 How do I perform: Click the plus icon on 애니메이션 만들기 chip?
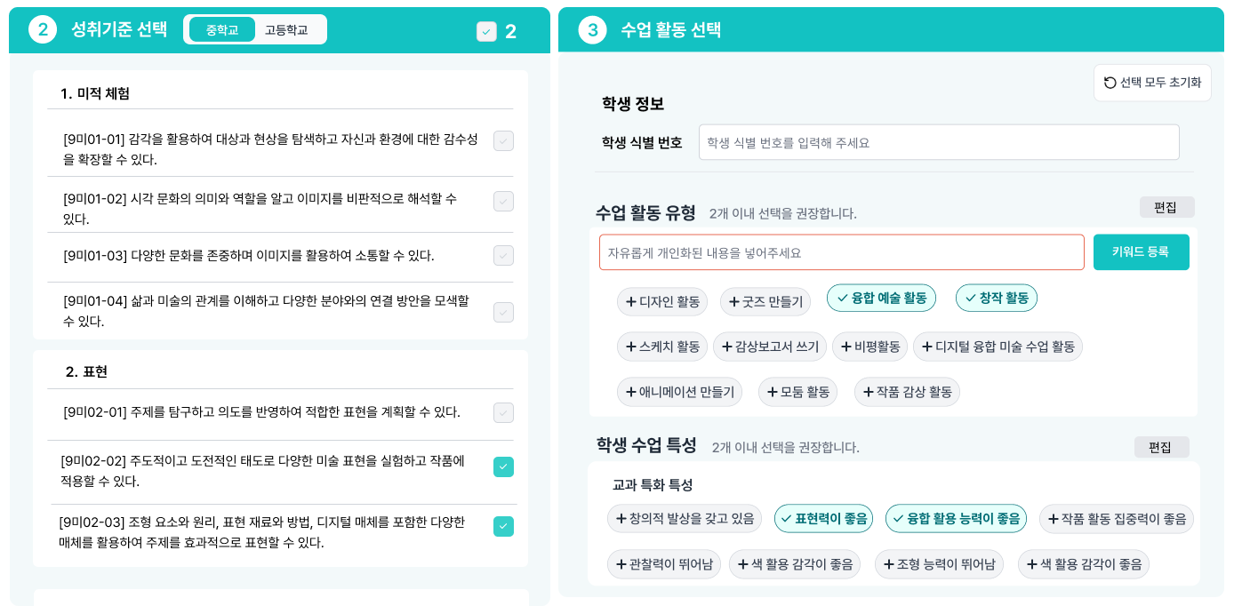(x=631, y=392)
